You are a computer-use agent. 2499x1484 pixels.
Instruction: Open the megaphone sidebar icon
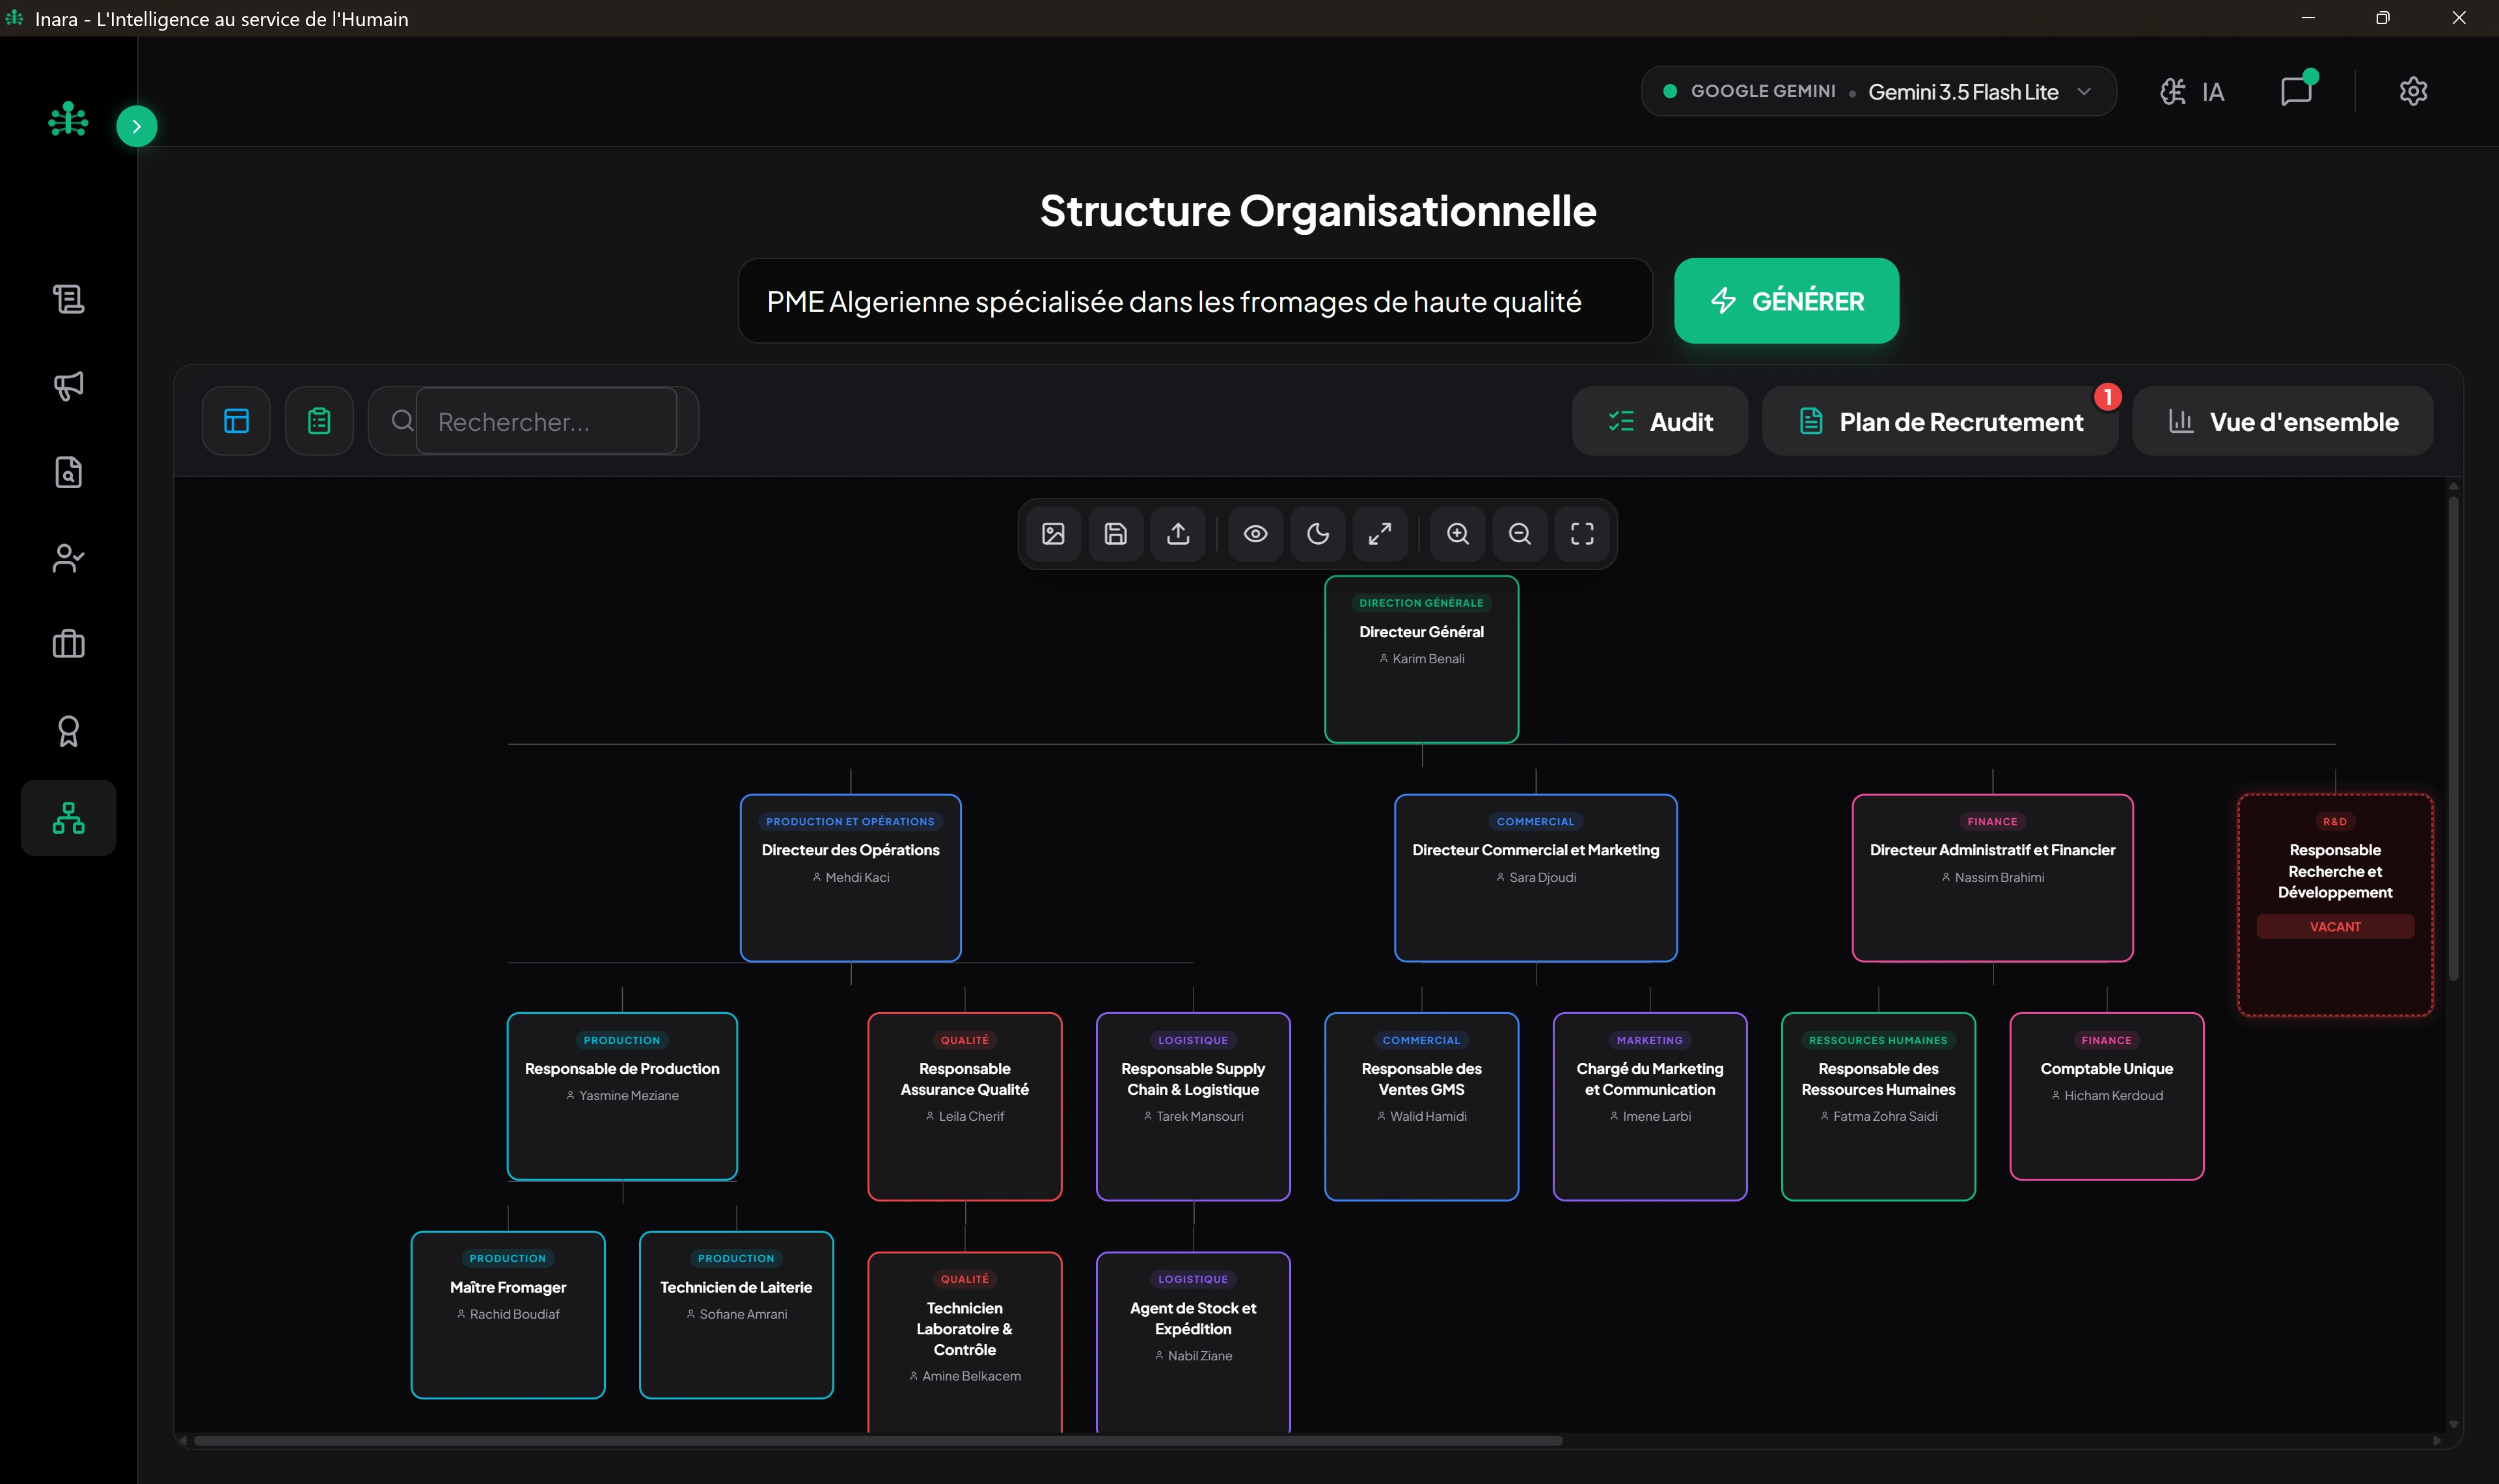[68, 385]
